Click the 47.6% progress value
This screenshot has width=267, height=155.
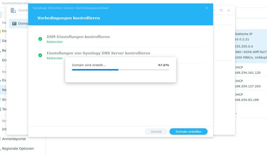(x=164, y=65)
